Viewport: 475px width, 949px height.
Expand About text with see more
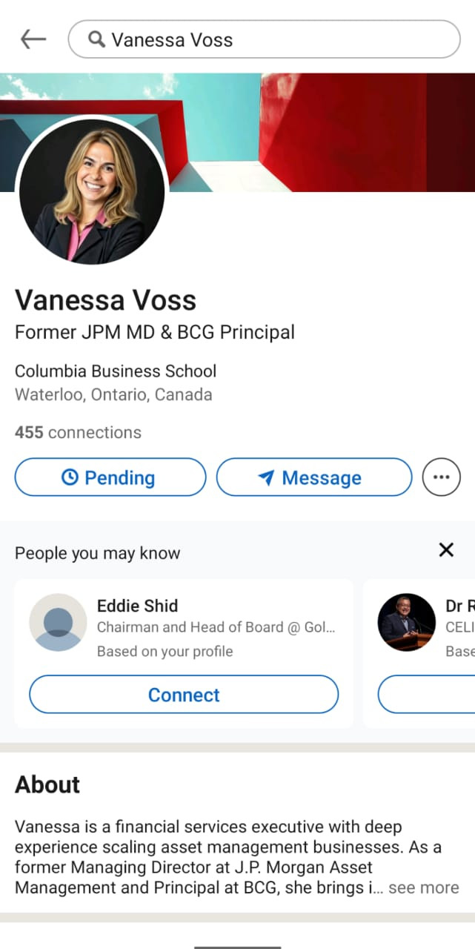pyautogui.click(x=423, y=887)
